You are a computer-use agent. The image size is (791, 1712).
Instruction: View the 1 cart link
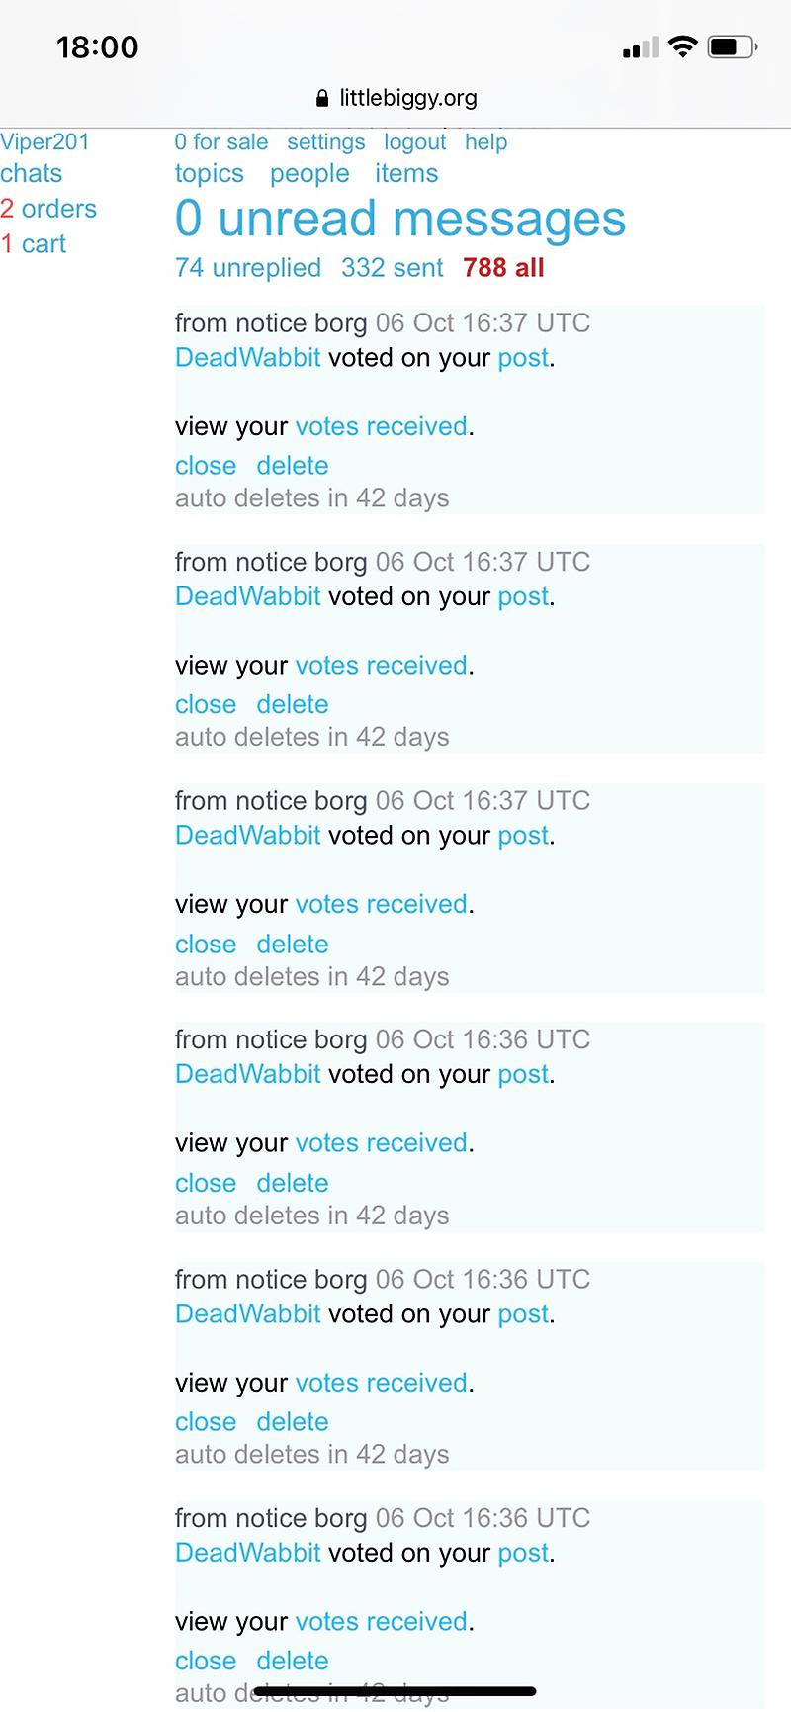(34, 244)
